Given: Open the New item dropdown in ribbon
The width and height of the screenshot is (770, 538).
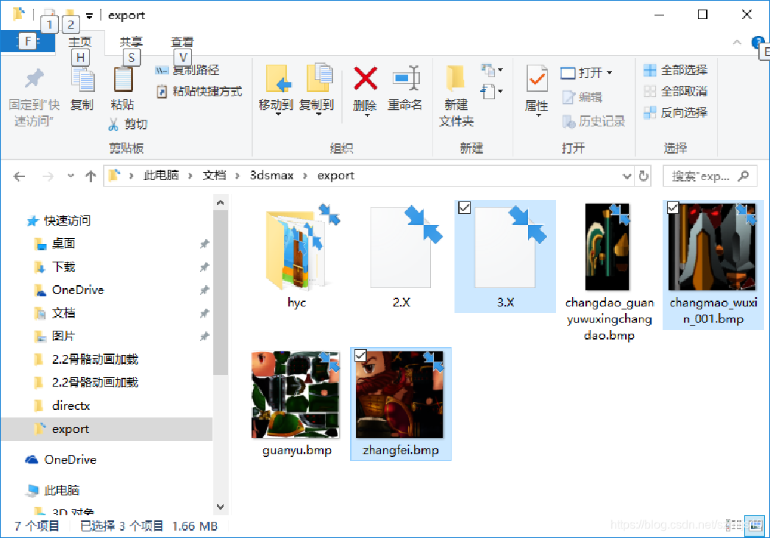Looking at the screenshot, I should 491,71.
